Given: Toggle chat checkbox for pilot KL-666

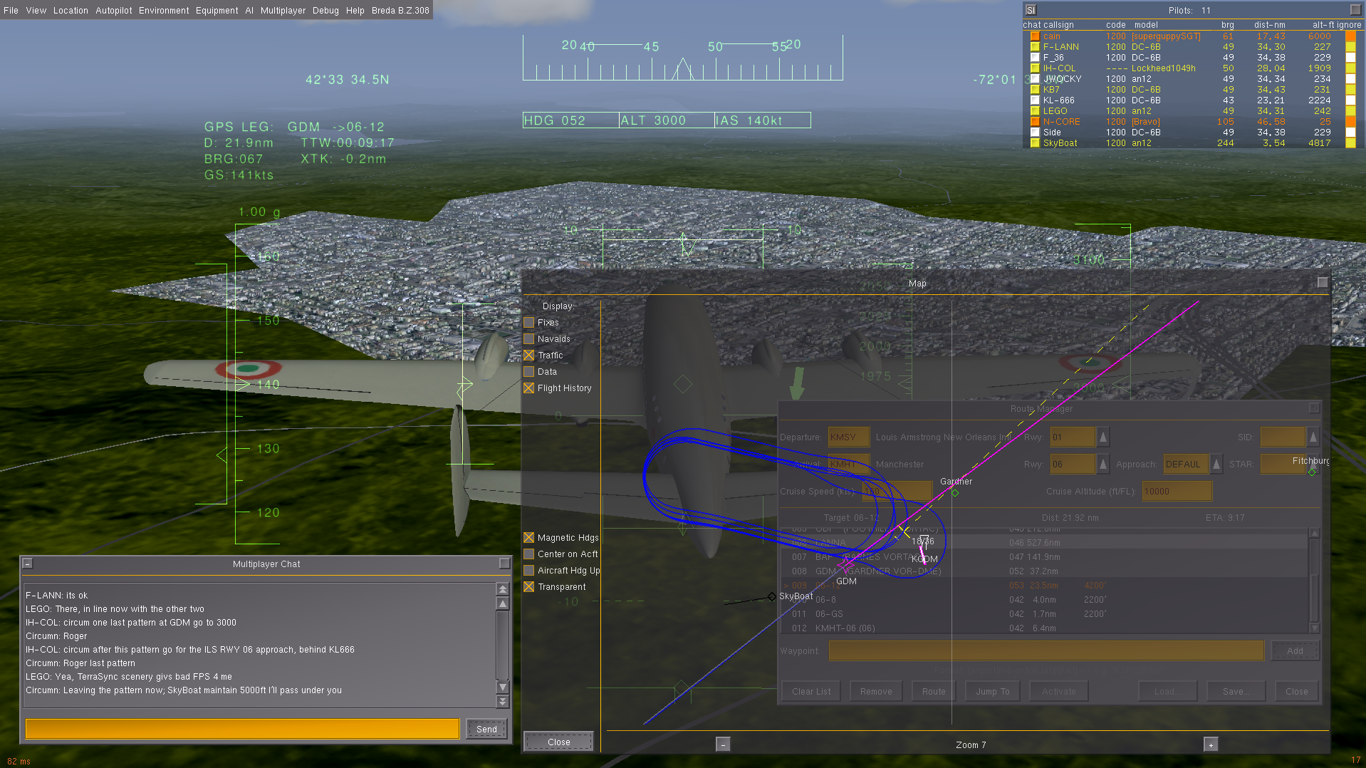Looking at the screenshot, I should pyautogui.click(x=1035, y=100).
